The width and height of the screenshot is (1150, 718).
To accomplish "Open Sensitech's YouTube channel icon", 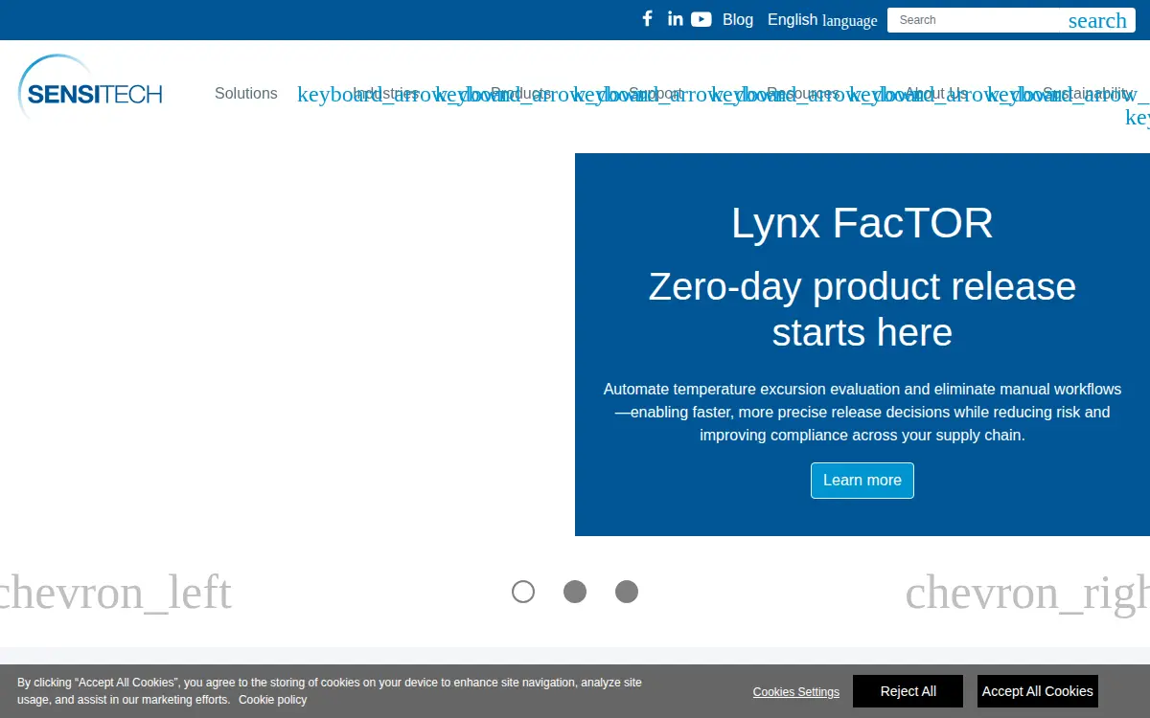I will 701,19.
